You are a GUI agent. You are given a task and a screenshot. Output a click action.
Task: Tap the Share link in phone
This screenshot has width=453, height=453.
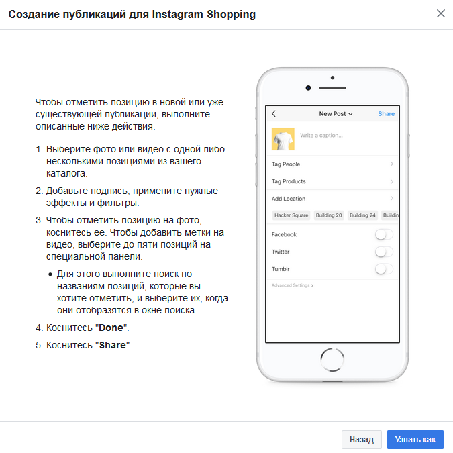pyautogui.click(x=386, y=114)
